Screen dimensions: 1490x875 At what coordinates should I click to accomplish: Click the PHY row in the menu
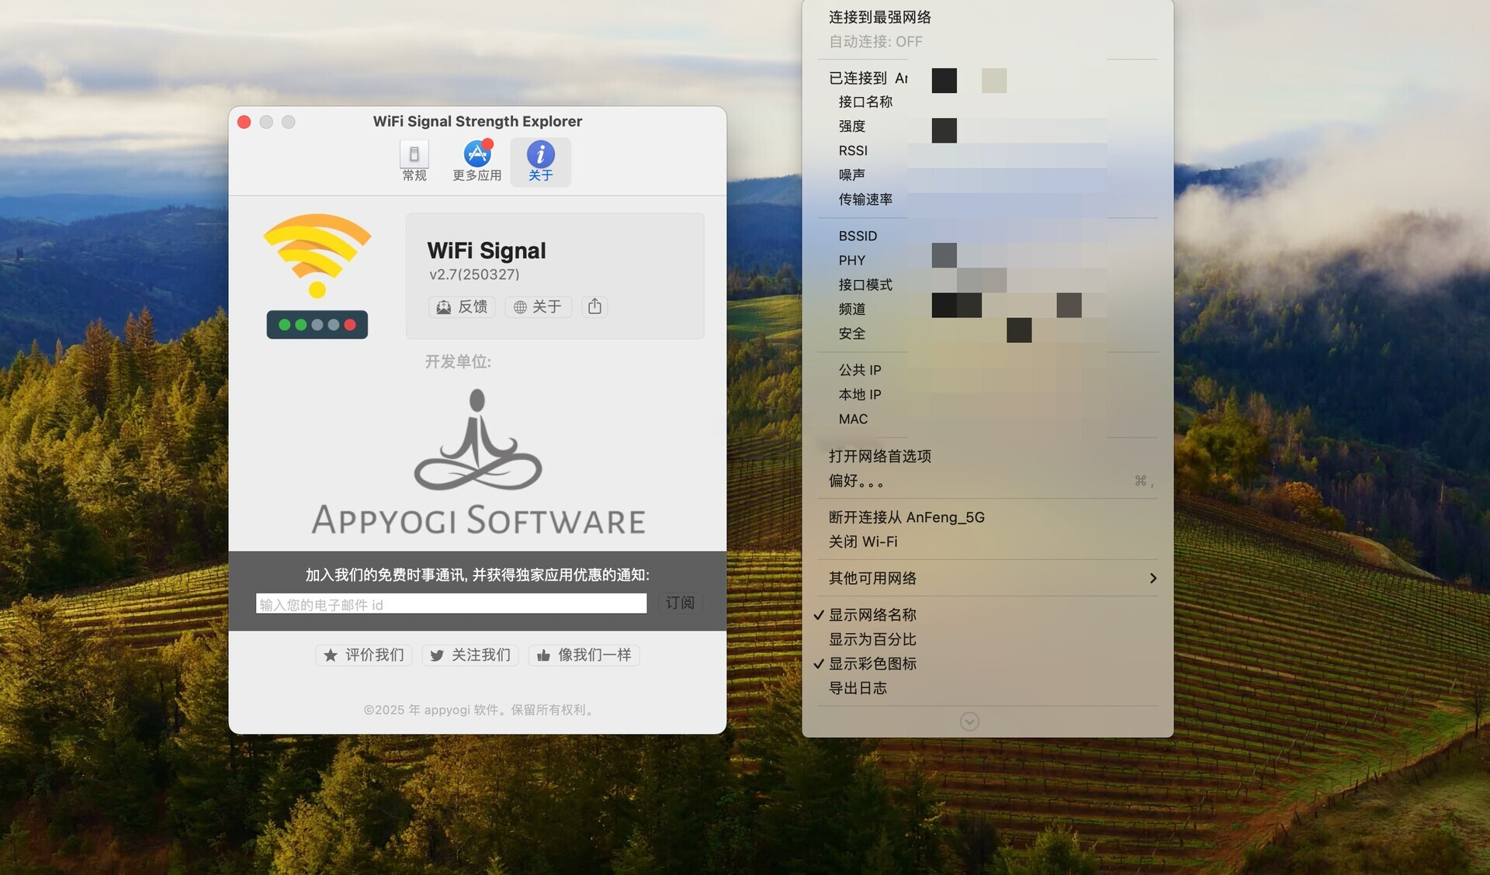coord(987,261)
